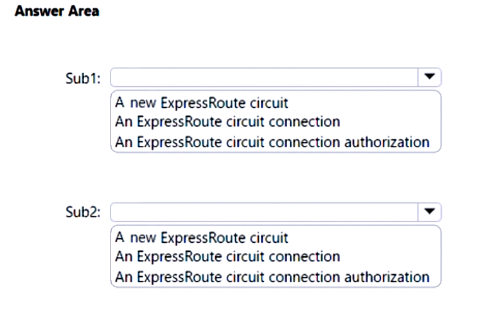
Task: Choose 'An ExpressRoute circuit connection' under Sub1
Action: (x=227, y=121)
